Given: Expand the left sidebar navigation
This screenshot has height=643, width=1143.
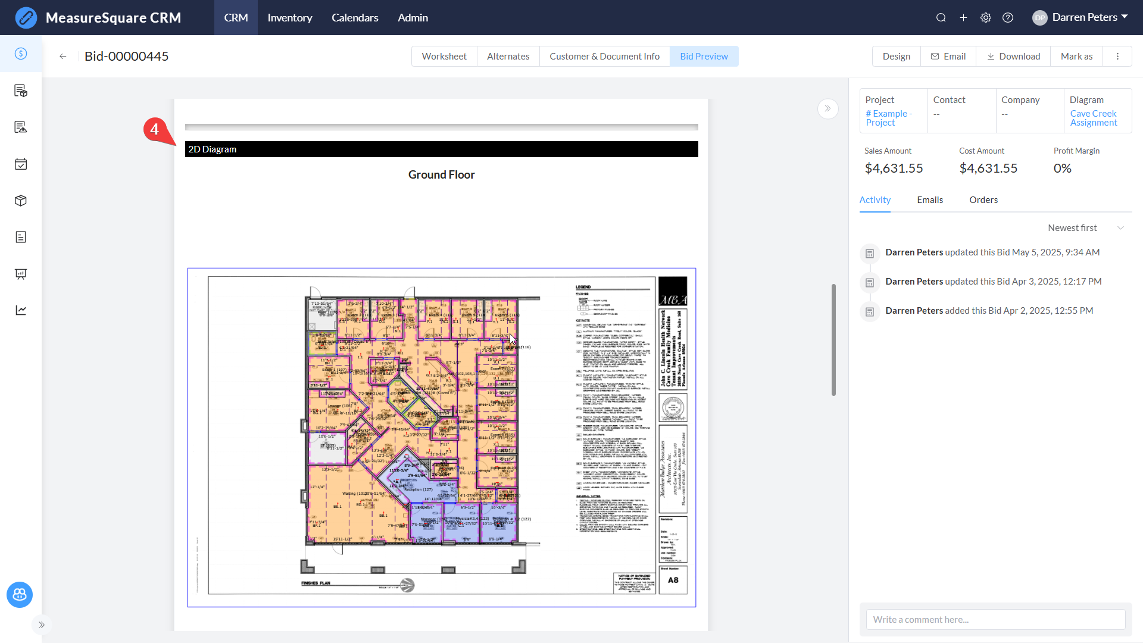Looking at the screenshot, I should click(42, 625).
